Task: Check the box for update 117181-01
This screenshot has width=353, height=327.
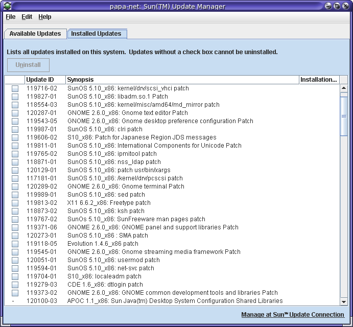Action: [15, 178]
